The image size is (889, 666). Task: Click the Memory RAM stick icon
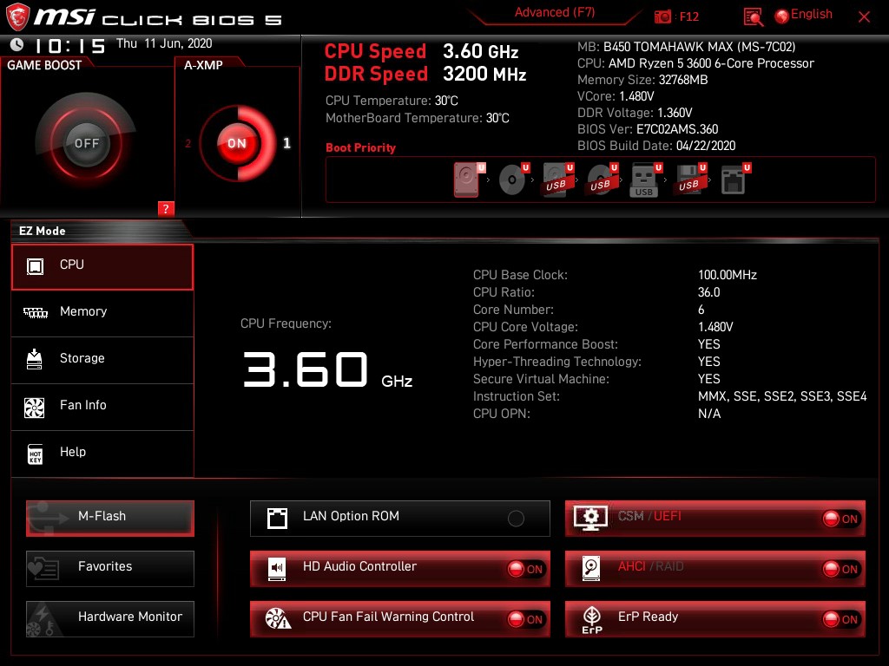[x=35, y=312]
